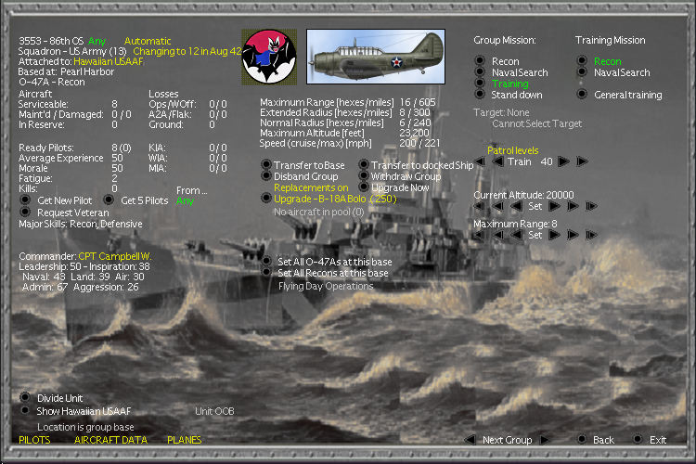Click plain increase arrow beside Maximum Range Set
The image size is (696, 464).
[x=554, y=235]
